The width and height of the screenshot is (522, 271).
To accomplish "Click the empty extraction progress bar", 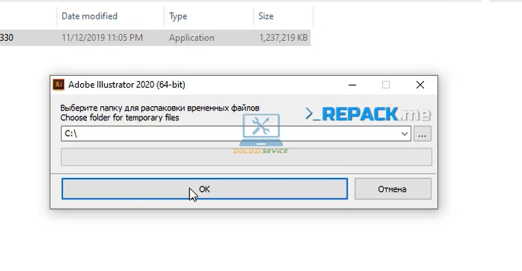I will click(247, 157).
